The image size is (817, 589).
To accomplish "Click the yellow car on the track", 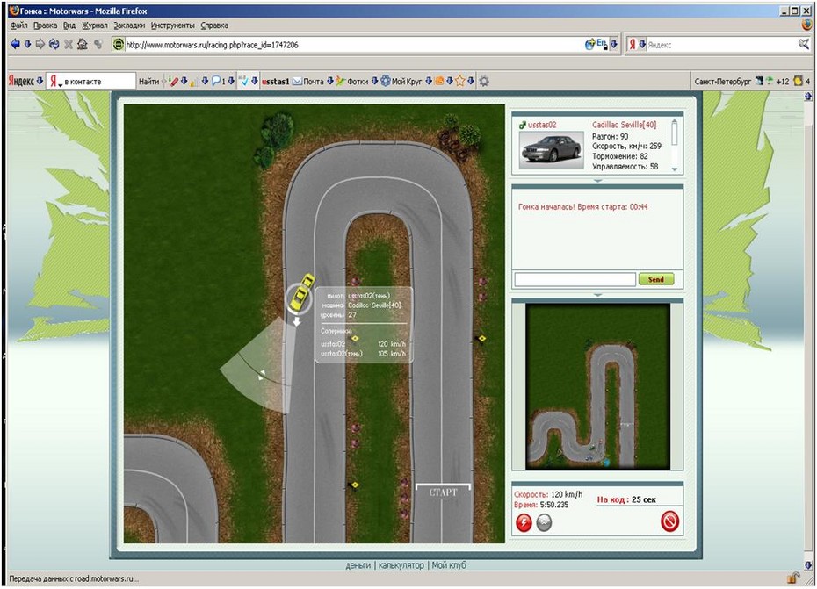I will click(x=302, y=291).
